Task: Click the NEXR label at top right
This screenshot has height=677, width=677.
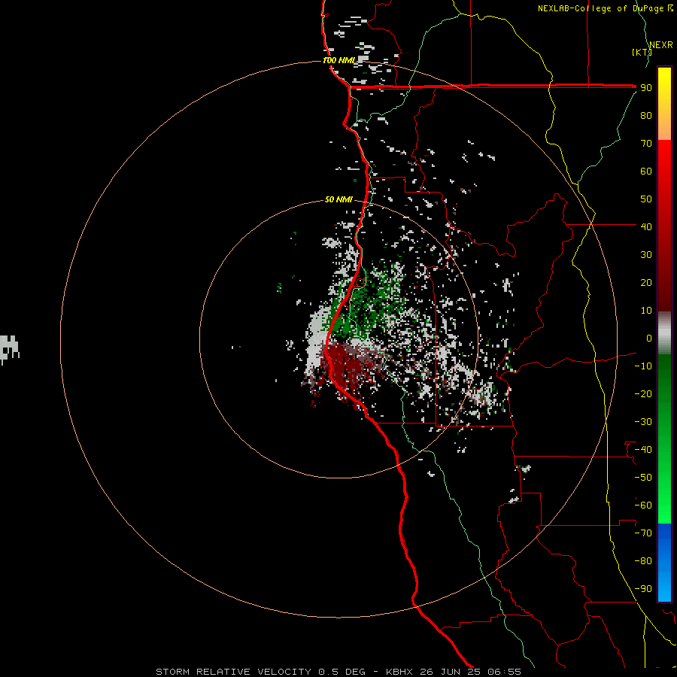Action: (661, 45)
